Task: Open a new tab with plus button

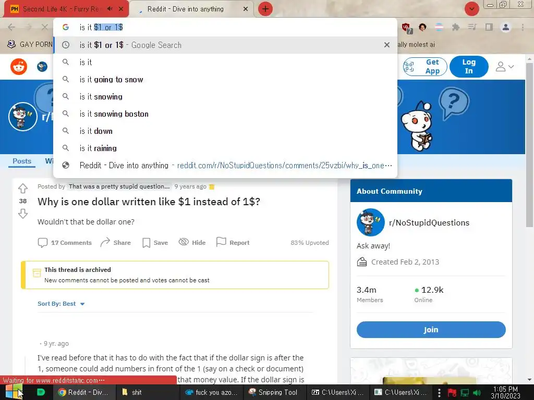Action: point(265,9)
